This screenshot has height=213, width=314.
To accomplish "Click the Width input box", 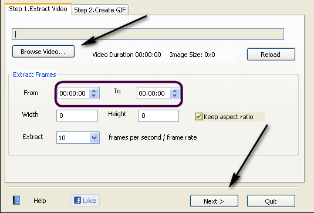I will (x=77, y=116).
